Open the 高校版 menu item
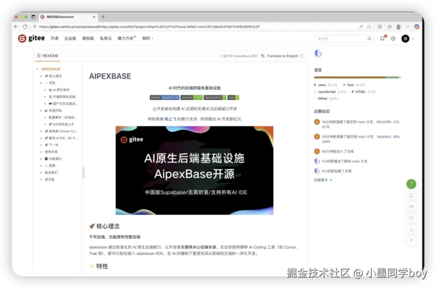Viewport: 436px width, 288px height. (88, 38)
